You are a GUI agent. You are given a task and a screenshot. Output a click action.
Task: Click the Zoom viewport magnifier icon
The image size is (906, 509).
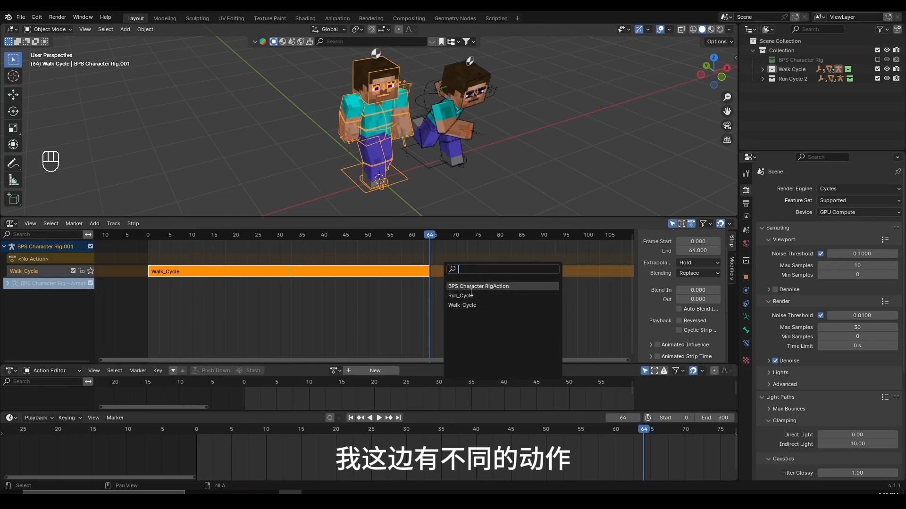coord(727,97)
